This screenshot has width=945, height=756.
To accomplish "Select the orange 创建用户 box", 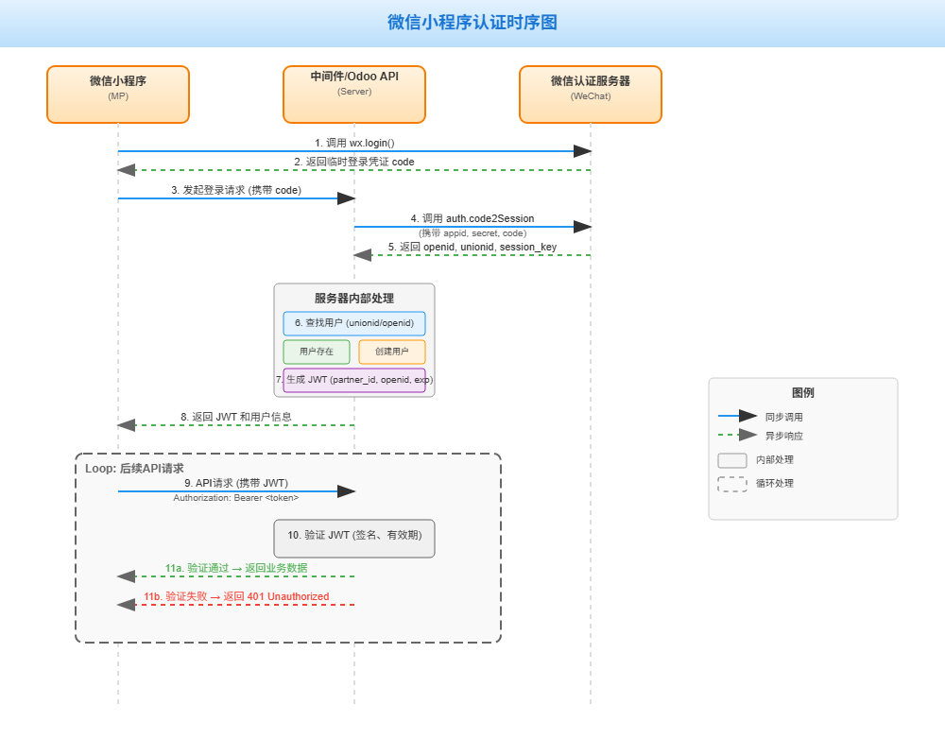I will click(x=392, y=352).
